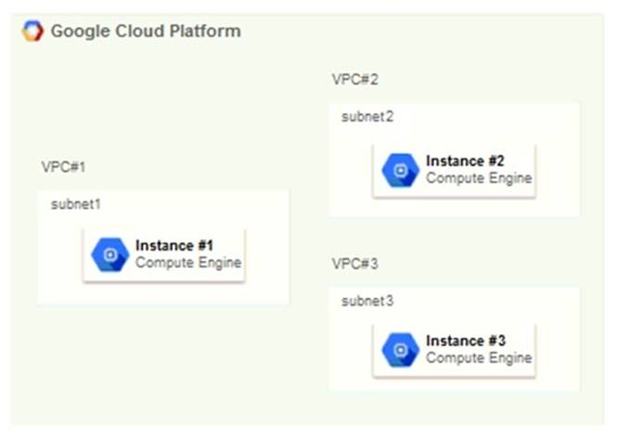Image resolution: width=618 pixels, height=438 pixels.
Task: Select the VPC#3 label
Action: point(355,264)
